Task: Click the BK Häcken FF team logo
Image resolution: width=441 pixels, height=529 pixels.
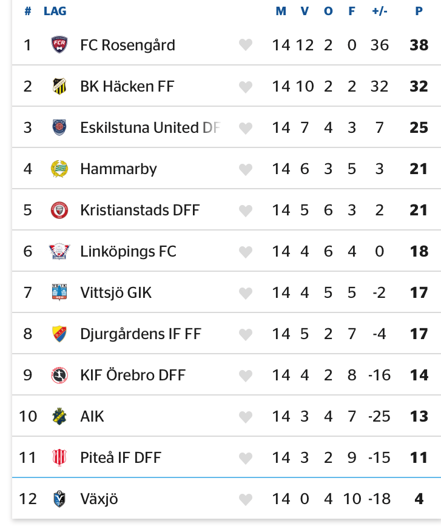Action: pos(59,86)
